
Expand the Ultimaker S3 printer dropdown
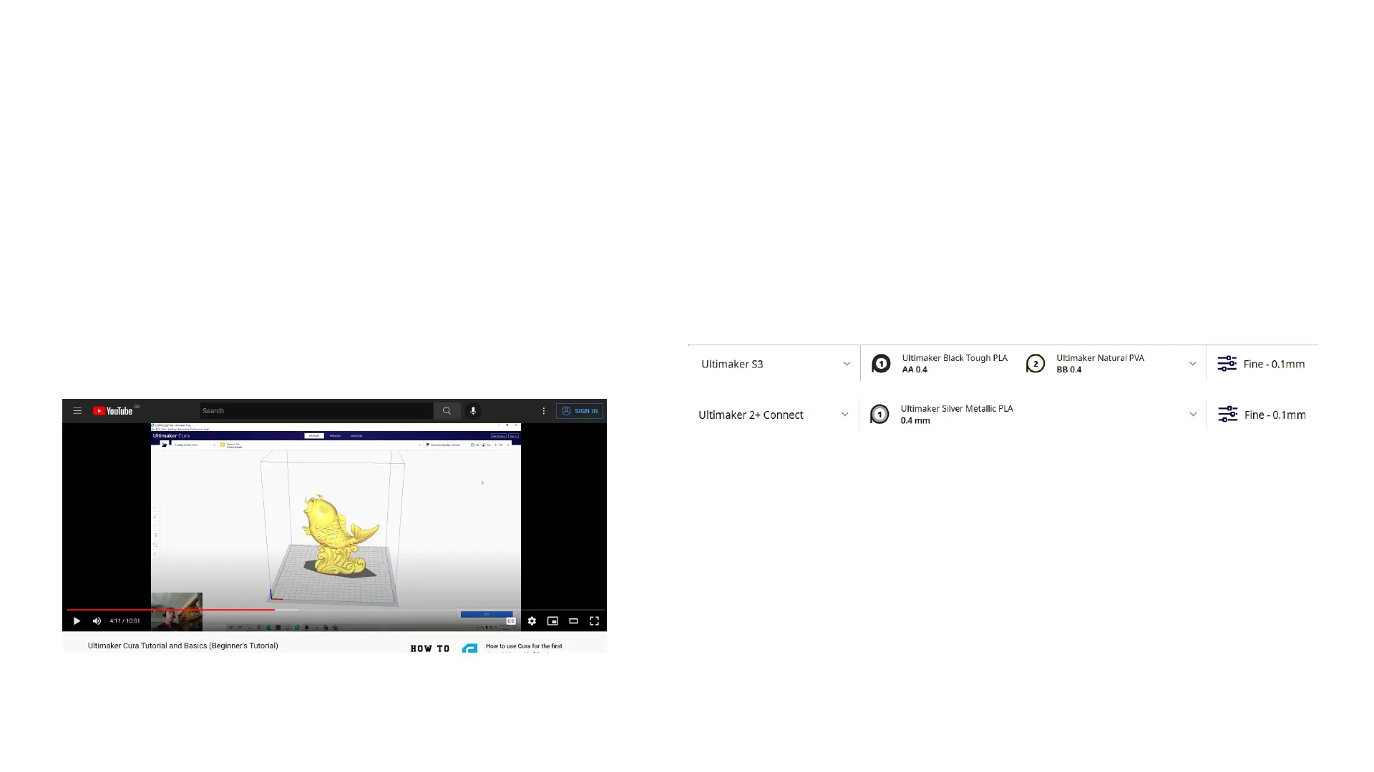click(x=847, y=364)
